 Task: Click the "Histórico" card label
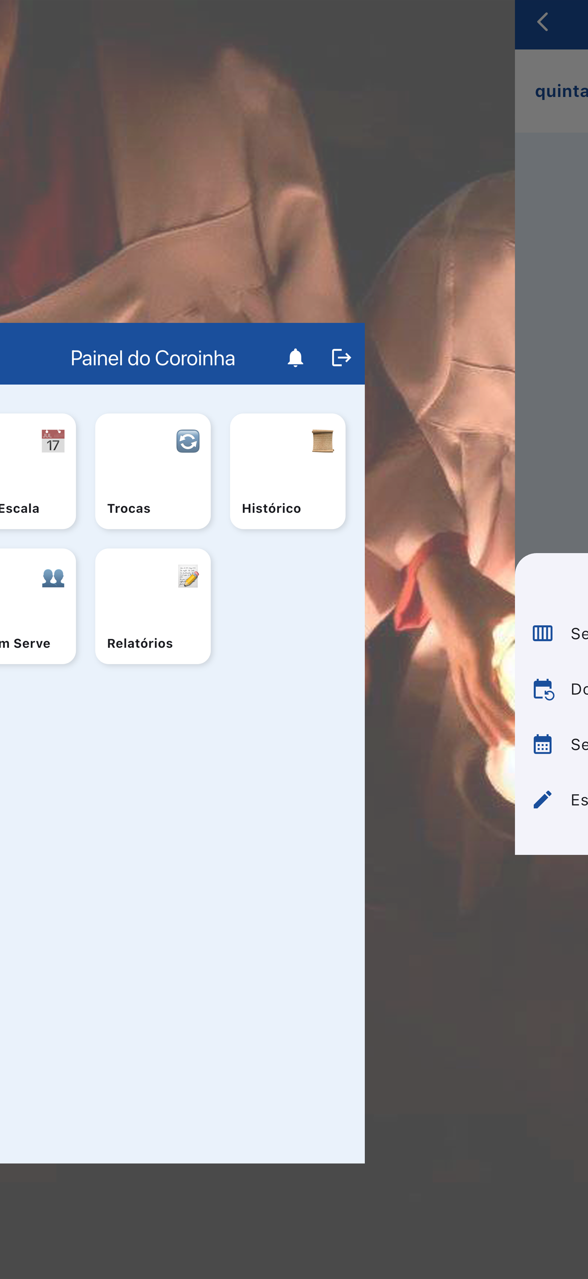point(271,508)
